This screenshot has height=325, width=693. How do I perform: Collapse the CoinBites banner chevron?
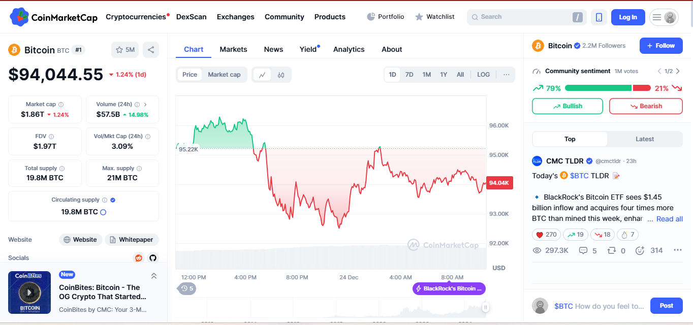pos(154,276)
